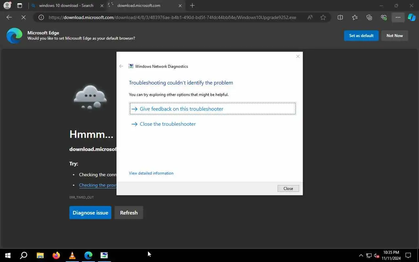Select 'Give feedback on this troubleshooter'

pyautogui.click(x=212, y=109)
